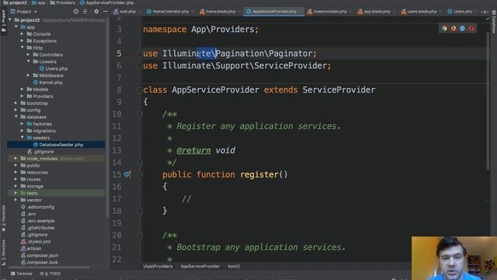The height and width of the screenshot is (280, 497).
Task: Select the Middleware folder
Action: [x=51, y=75]
